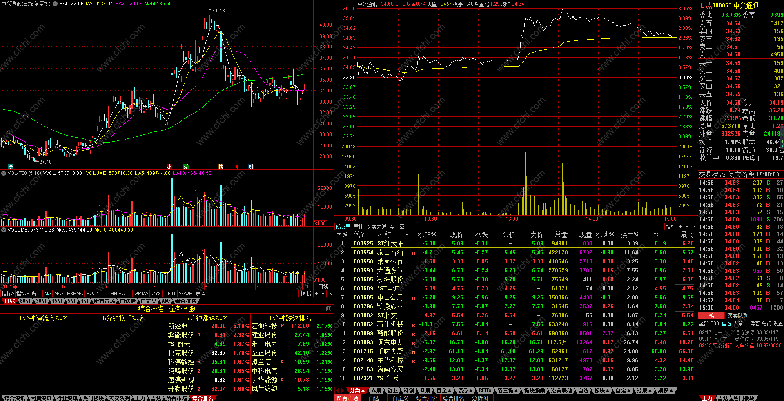Image resolution: width=784 pixels, height=401 pixels.
Task: Click the 窗口 button
Action: 36,294
